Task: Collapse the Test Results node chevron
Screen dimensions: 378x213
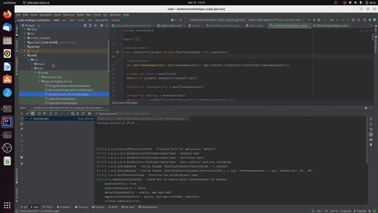Action: coord(27,118)
